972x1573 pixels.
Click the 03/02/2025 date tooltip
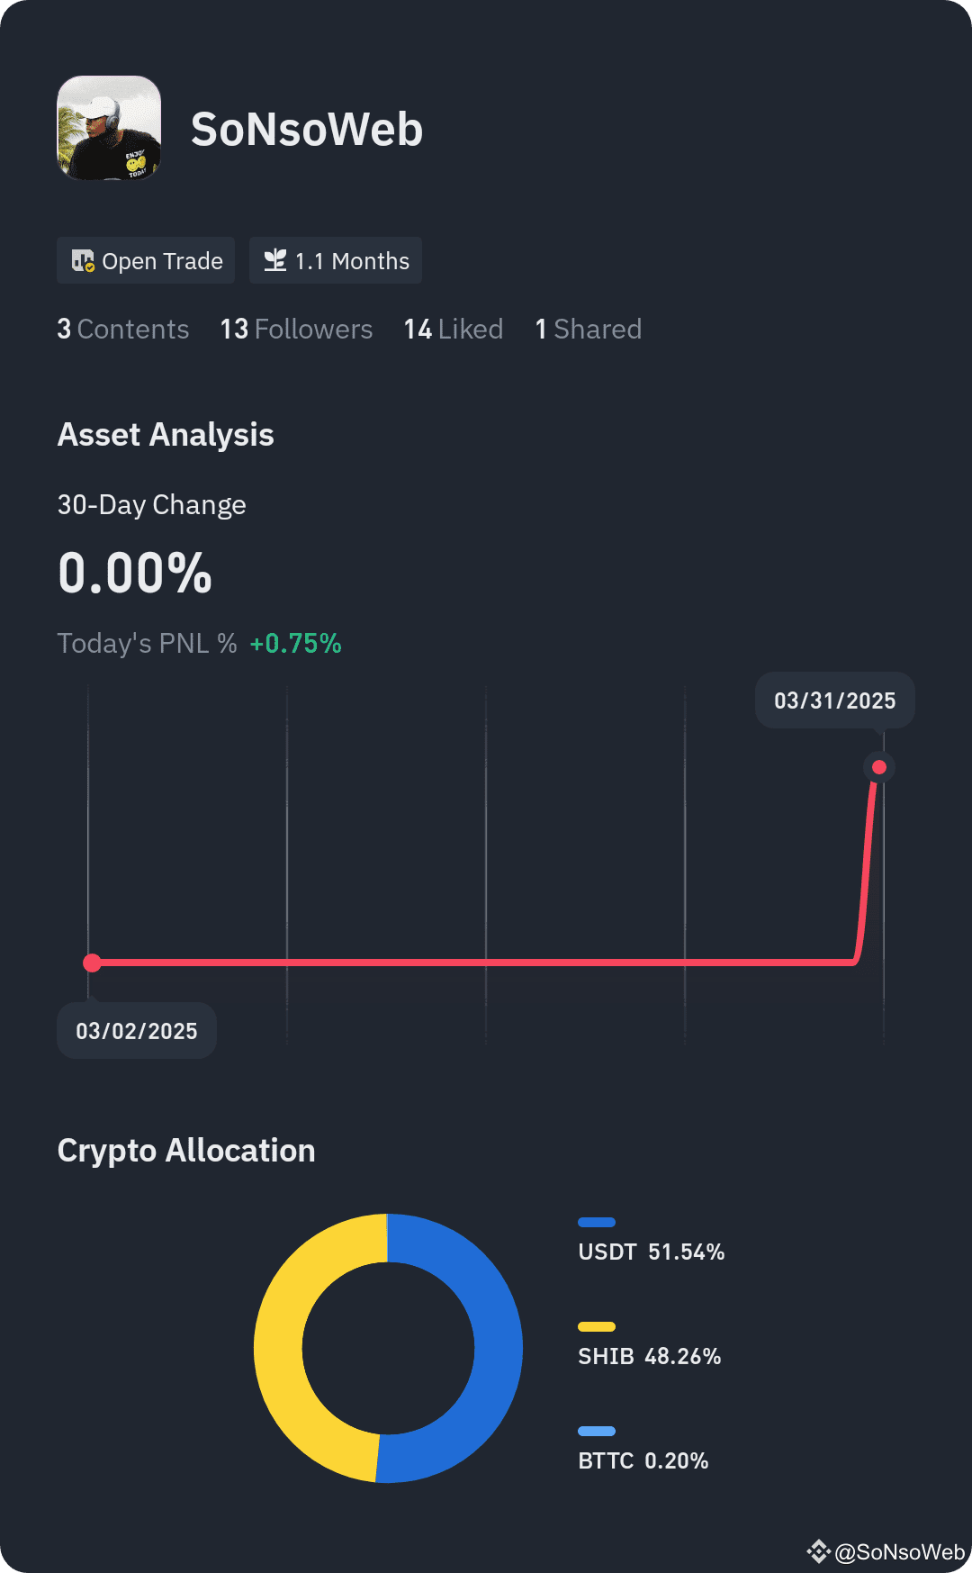pyautogui.click(x=137, y=1031)
